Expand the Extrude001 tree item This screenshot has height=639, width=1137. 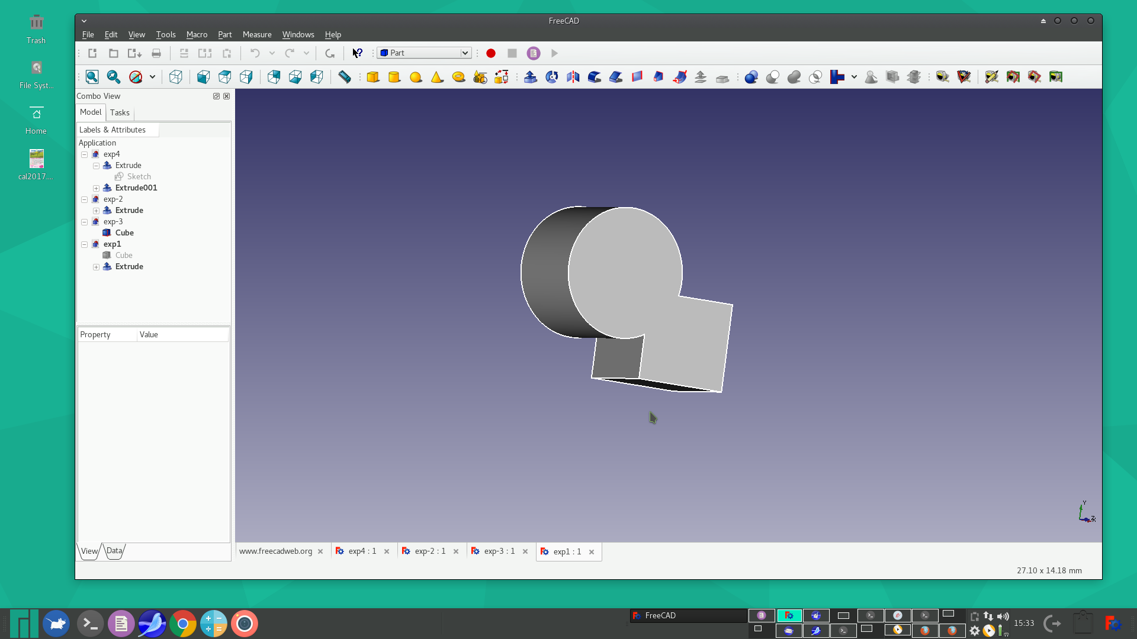click(x=96, y=188)
